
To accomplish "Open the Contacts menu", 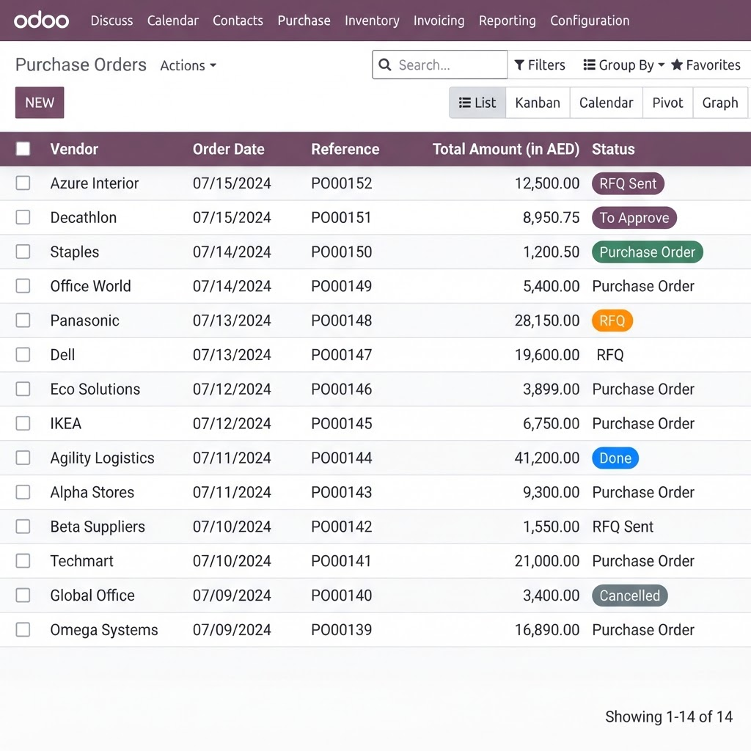I will 238,21.
